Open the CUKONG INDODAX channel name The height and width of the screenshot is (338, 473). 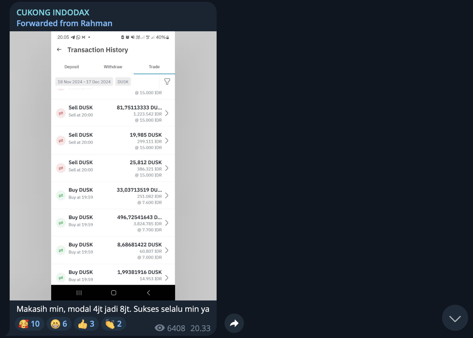pos(53,13)
